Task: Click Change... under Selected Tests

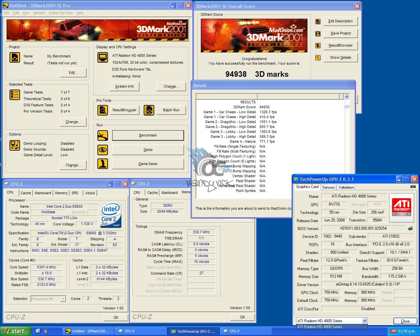Action: tap(73, 122)
